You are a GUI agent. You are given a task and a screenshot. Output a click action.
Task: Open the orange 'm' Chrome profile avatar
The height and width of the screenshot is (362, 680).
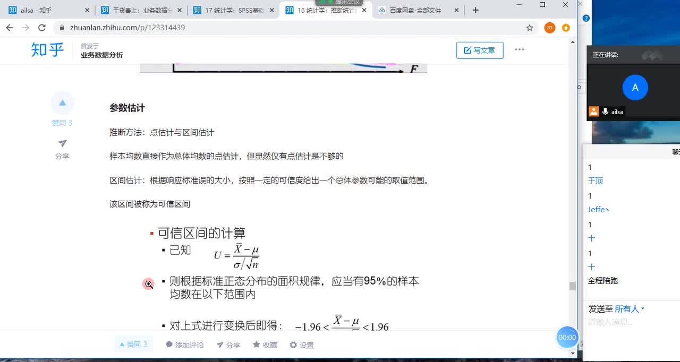pyautogui.click(x=550, y=28)
